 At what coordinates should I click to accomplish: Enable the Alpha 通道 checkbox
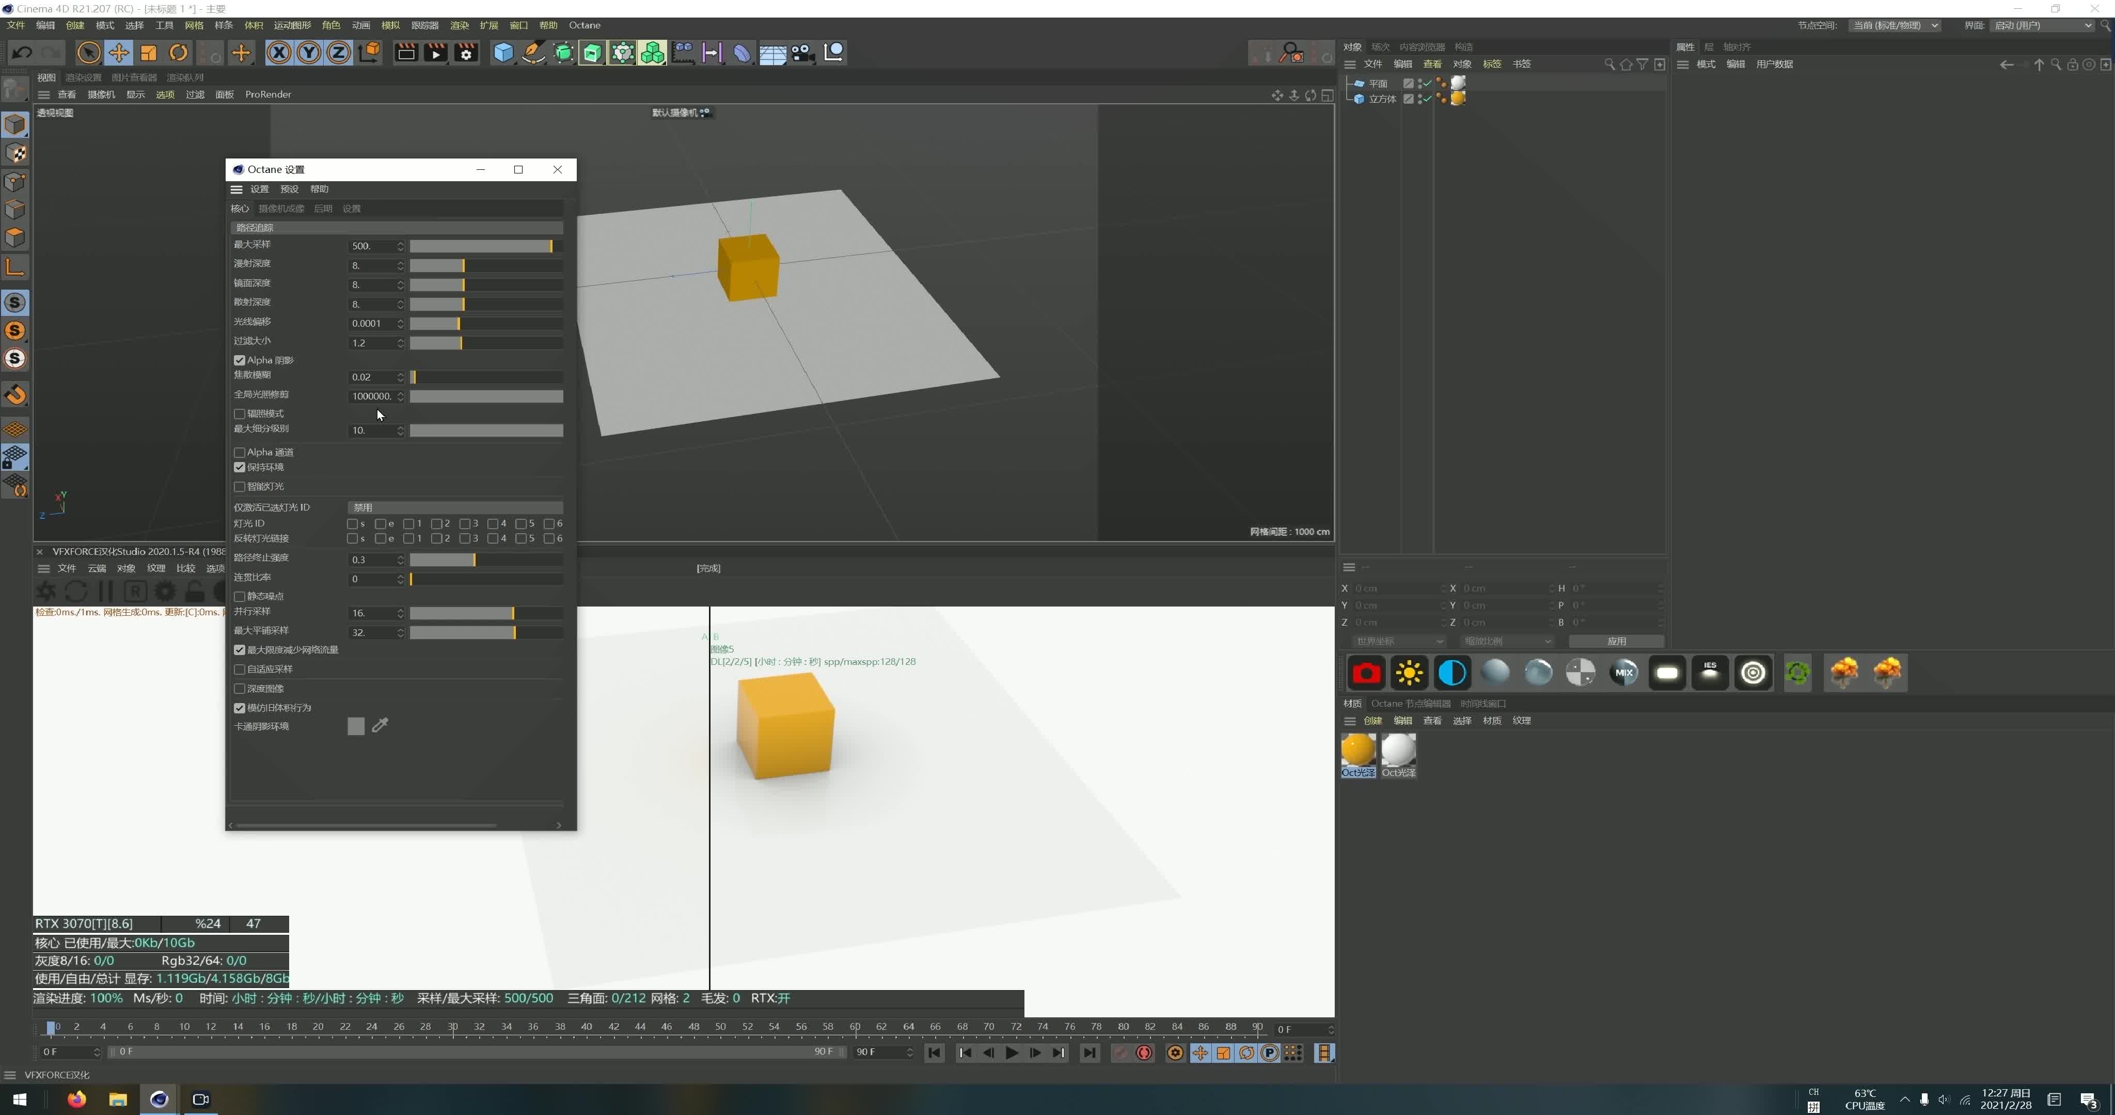tap(240, 452)
